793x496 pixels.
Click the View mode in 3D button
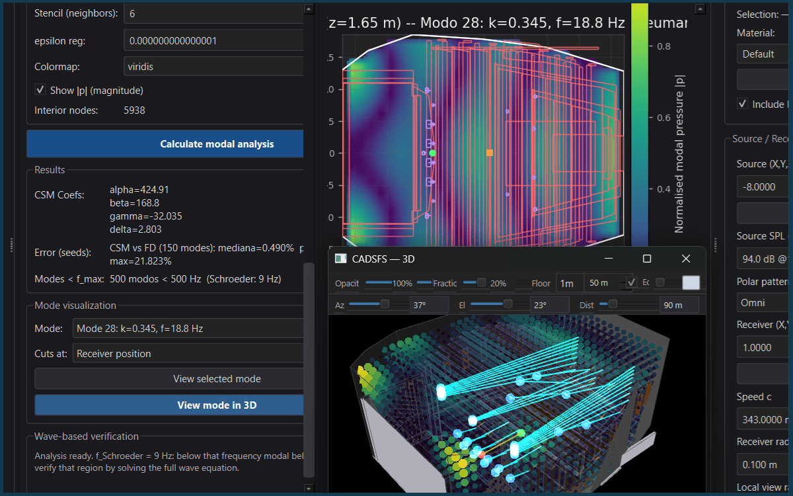click(x=169, y=405)
